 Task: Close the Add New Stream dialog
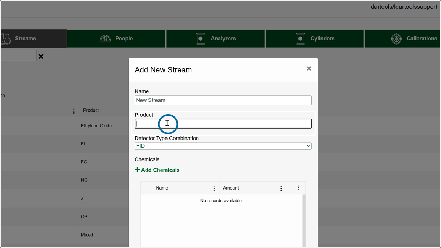309,68
